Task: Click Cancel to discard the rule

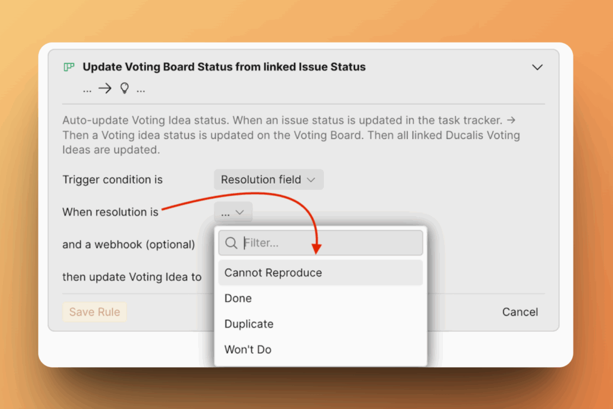Action: tap(520, 312)
